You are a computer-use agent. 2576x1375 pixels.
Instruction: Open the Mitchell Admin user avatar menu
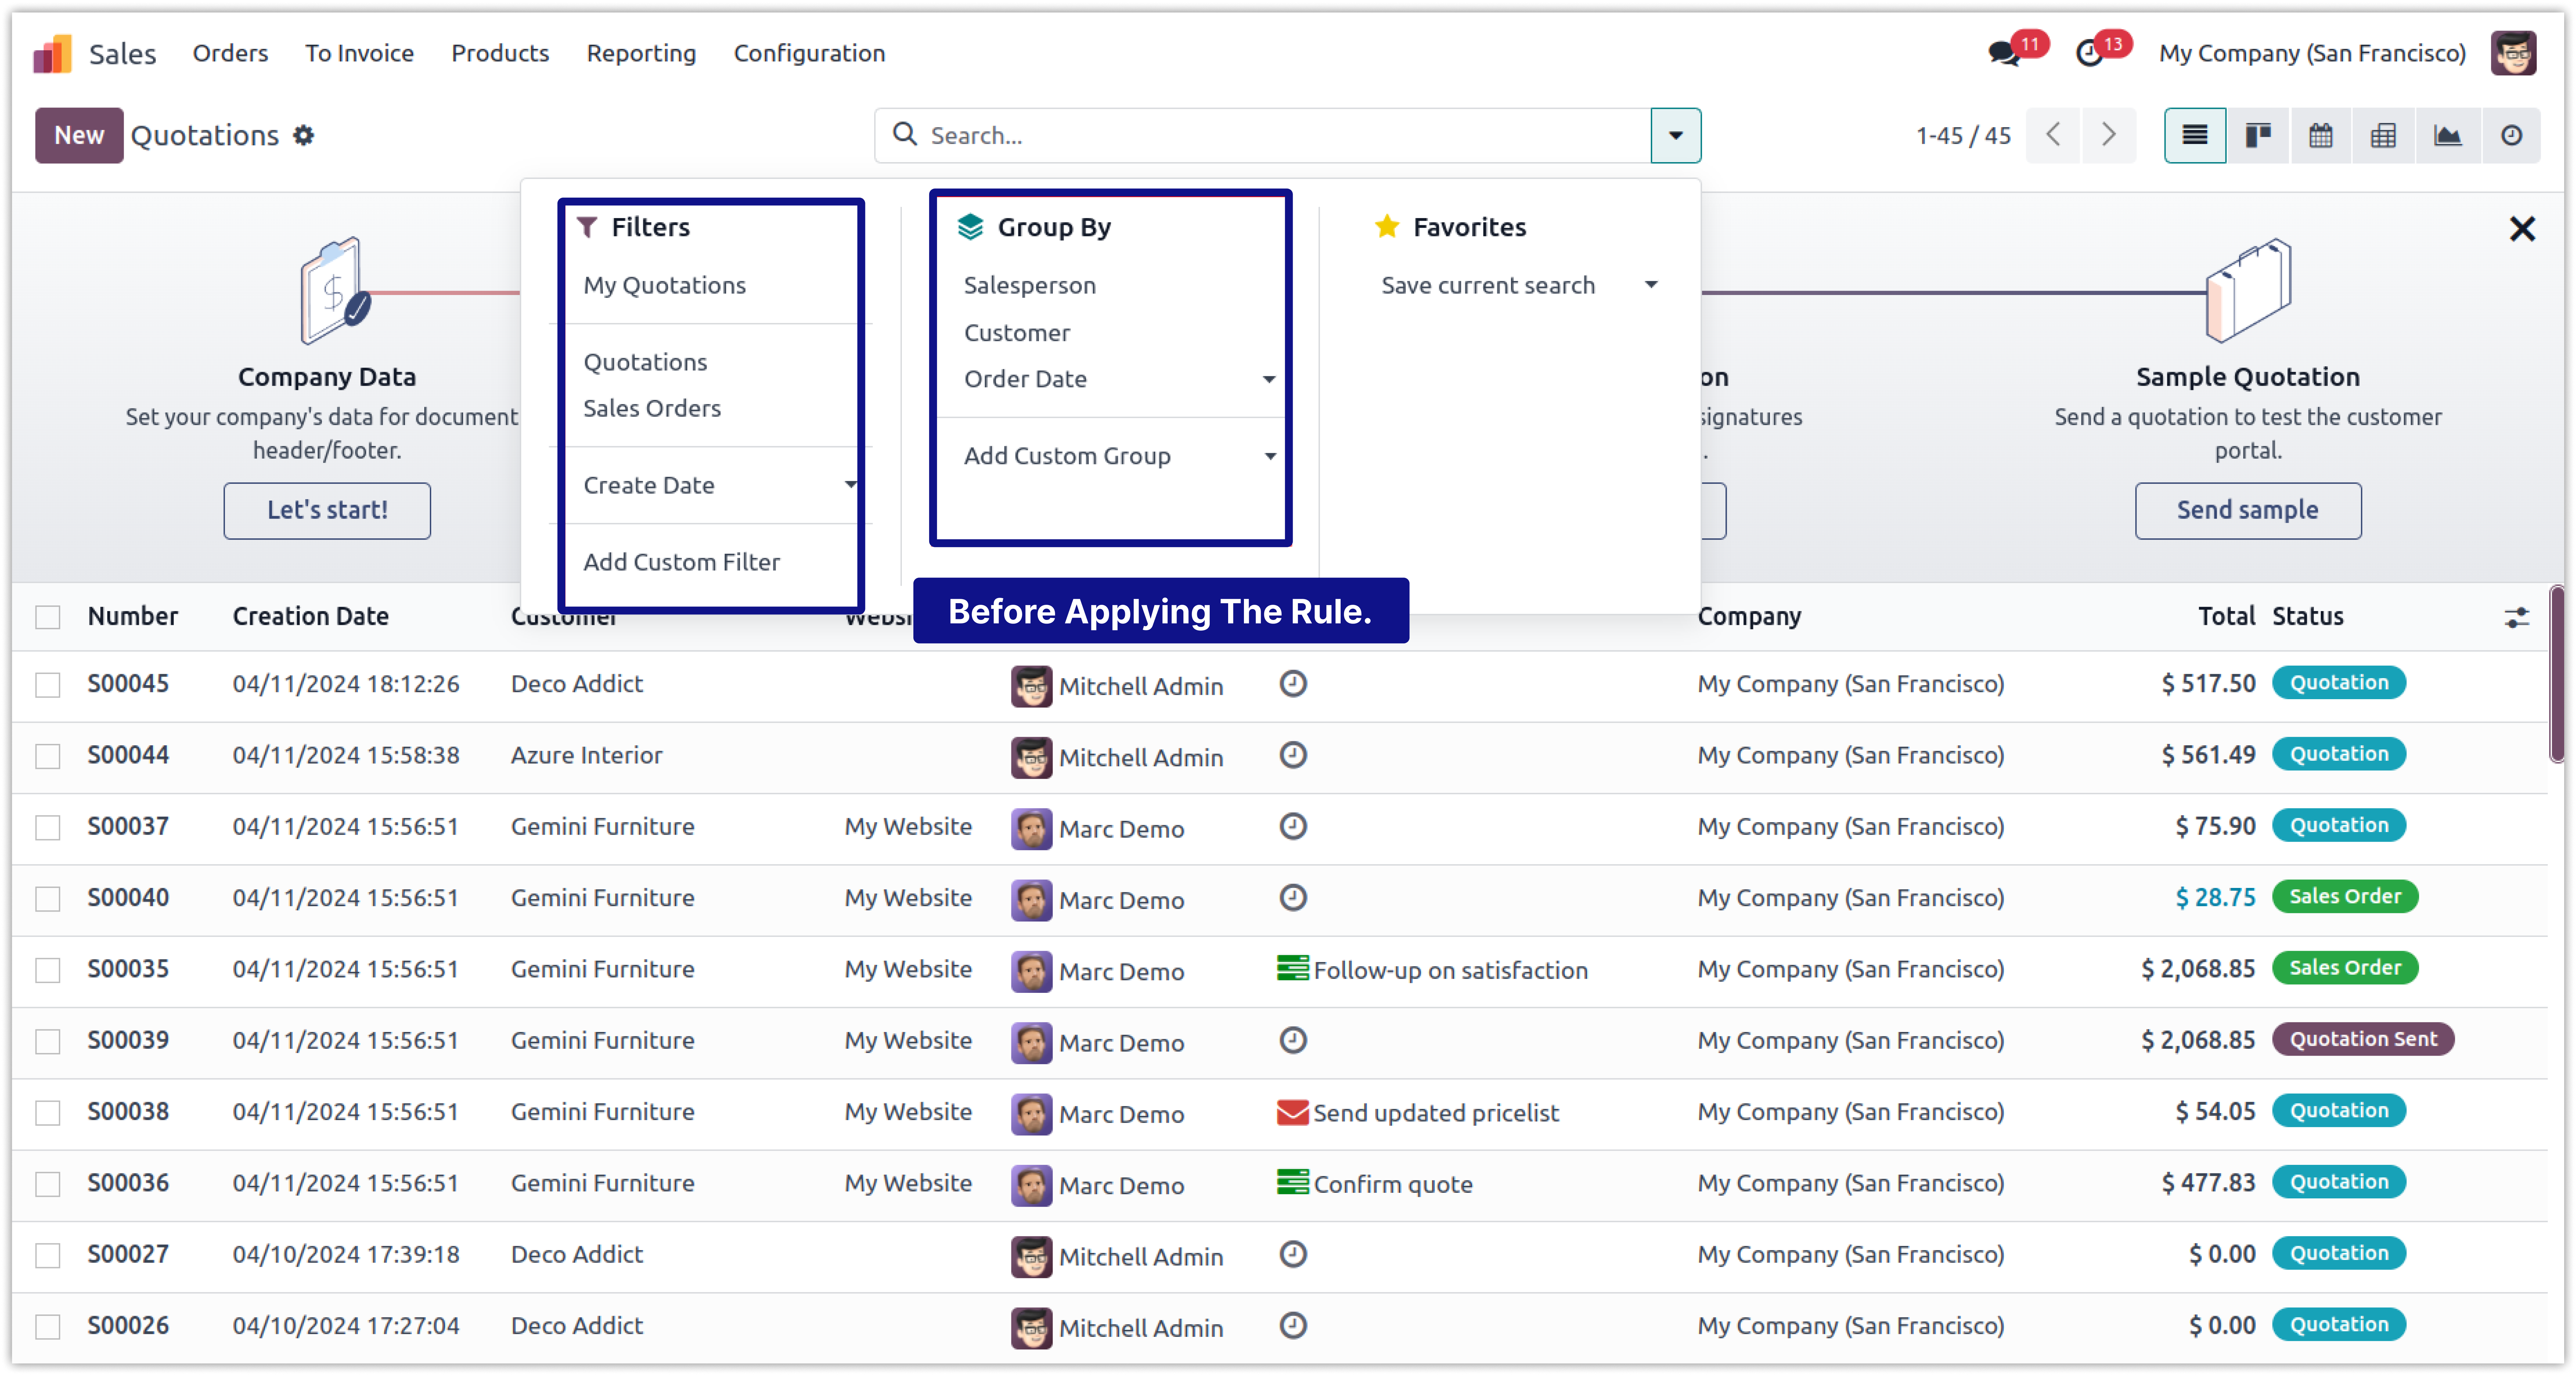pos(2513,53)
